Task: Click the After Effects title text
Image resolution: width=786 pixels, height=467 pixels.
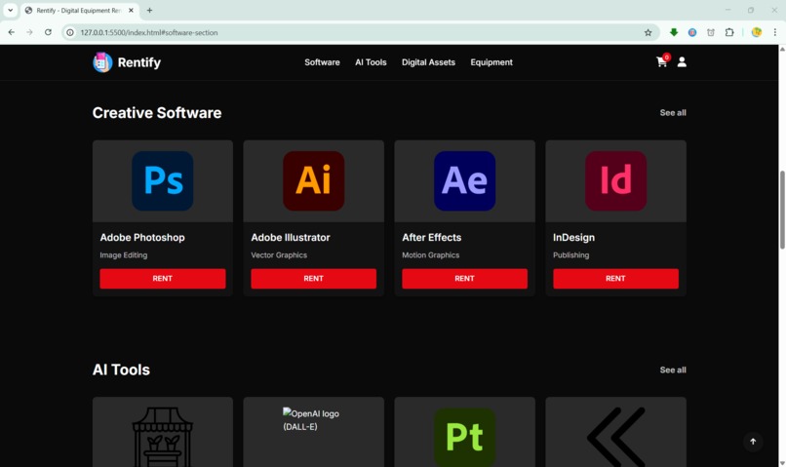Action: [x=432, y=238]
